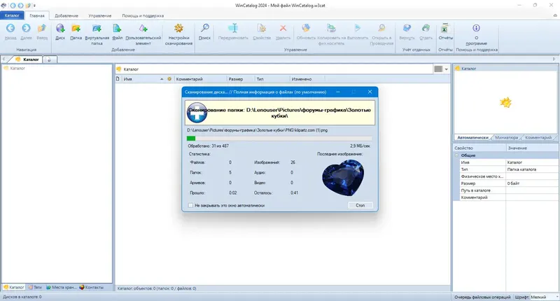Add a disk with the Диск icon
Image resolution: width=560 pixels, height=301 pixels.
[60, 28]
